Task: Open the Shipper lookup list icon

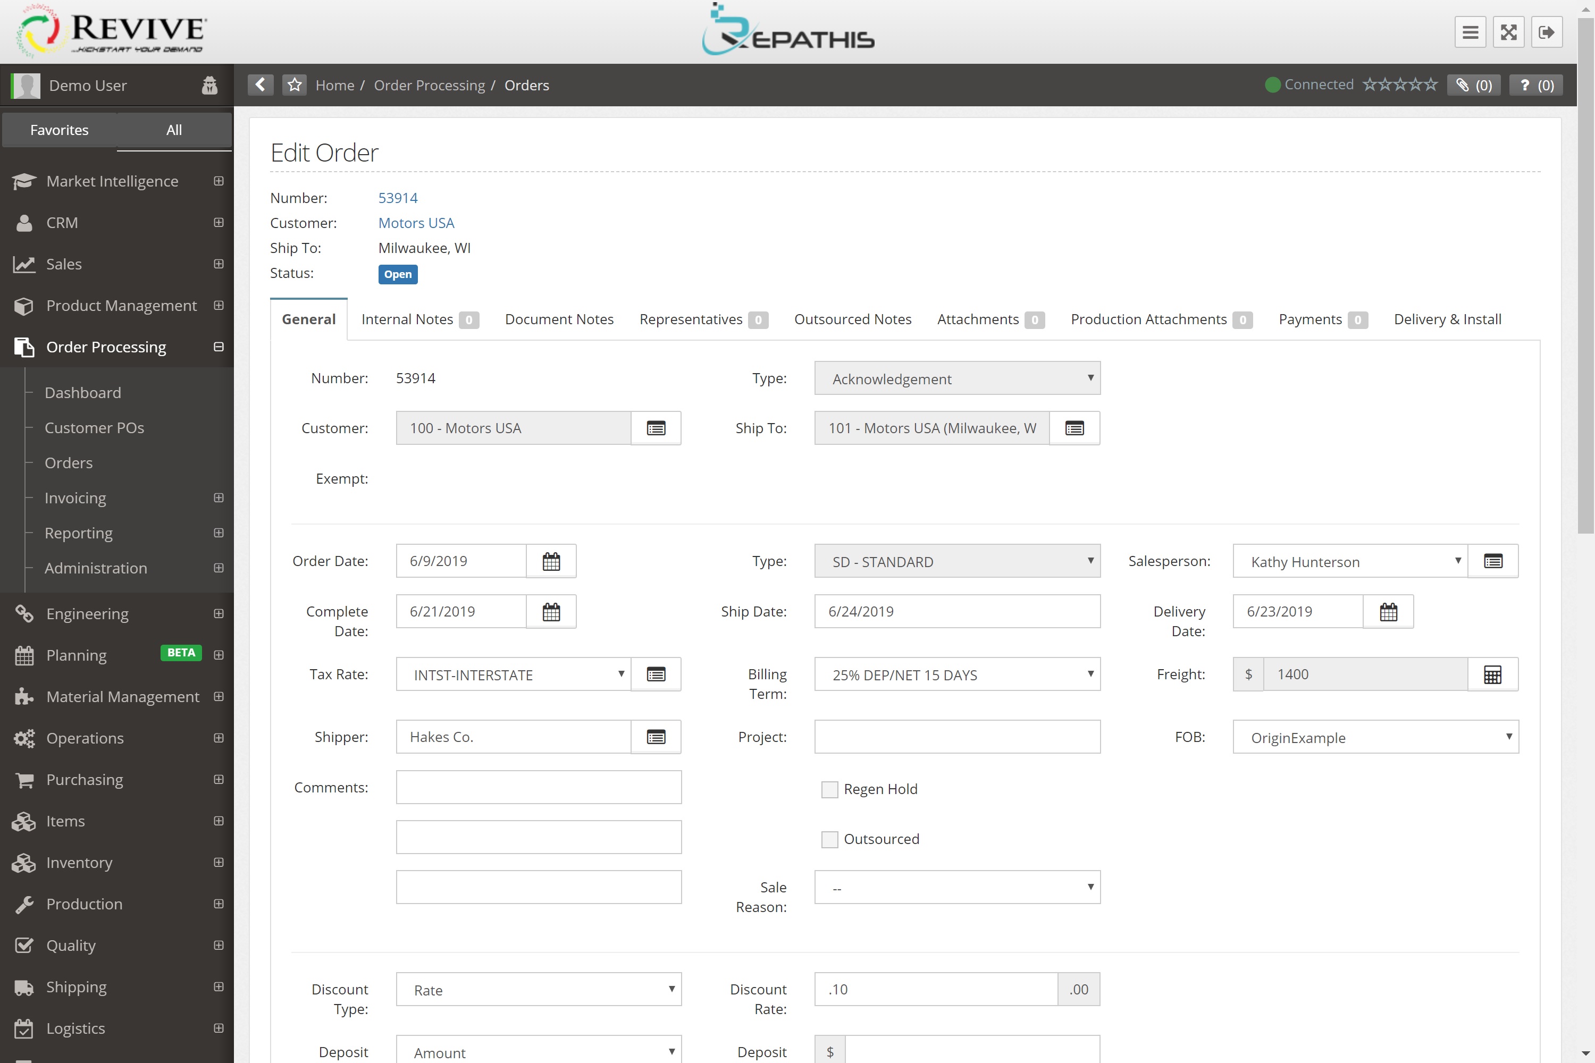Action: 656,737
